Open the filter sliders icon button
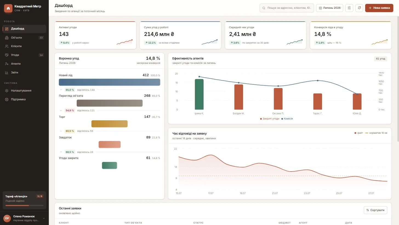Viewport: 399px width, 225px height. point(349,8)
